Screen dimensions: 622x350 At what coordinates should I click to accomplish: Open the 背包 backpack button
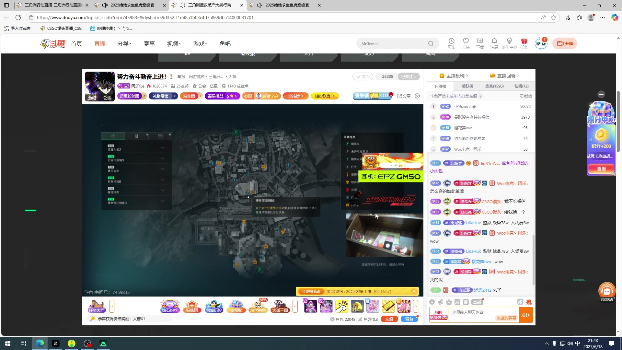pos(409,319)
